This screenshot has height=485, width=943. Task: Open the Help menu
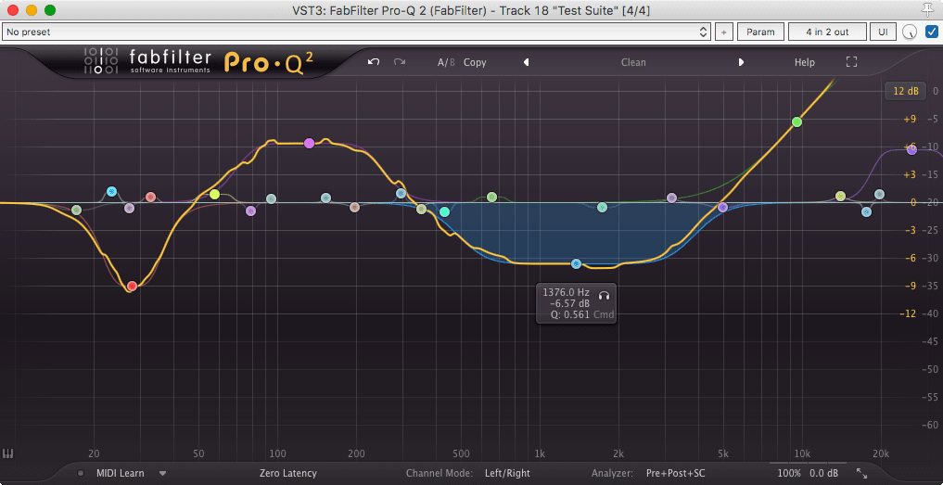804,62
